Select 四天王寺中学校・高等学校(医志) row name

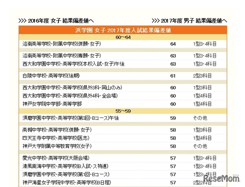(x=56, y=138)
